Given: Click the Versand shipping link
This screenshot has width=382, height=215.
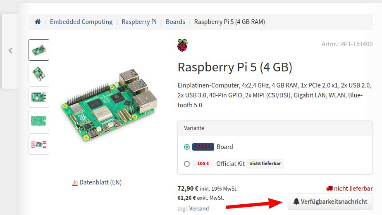Looking at the screenshot, I should click(199, 208).
